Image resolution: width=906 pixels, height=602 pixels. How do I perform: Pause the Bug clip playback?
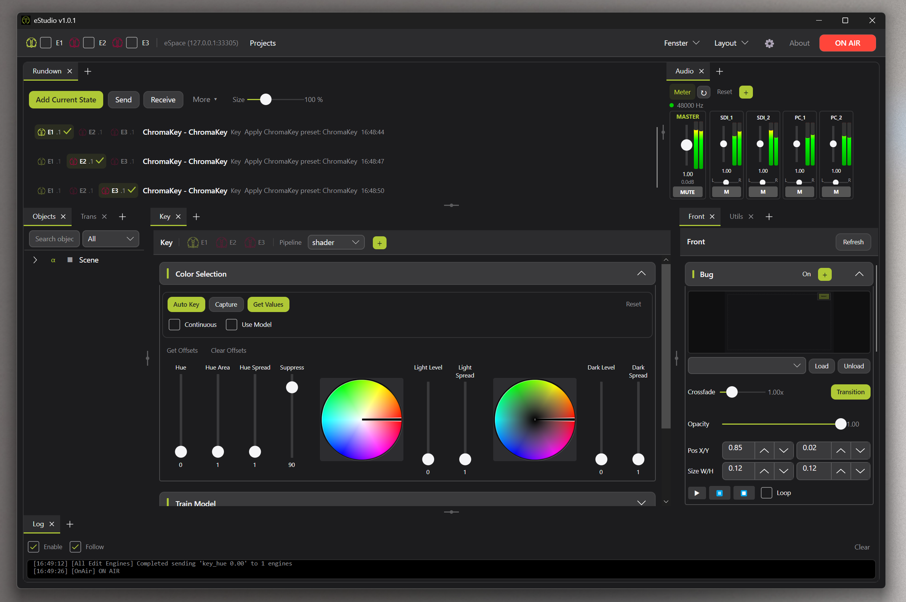point(720,493)
